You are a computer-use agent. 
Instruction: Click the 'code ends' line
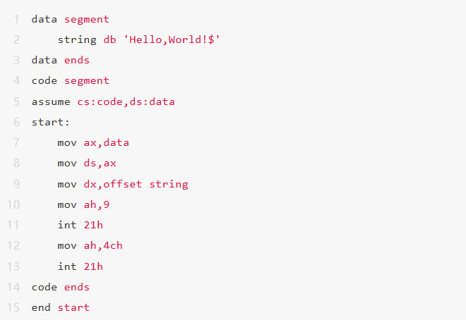click(x=60, y=287)
